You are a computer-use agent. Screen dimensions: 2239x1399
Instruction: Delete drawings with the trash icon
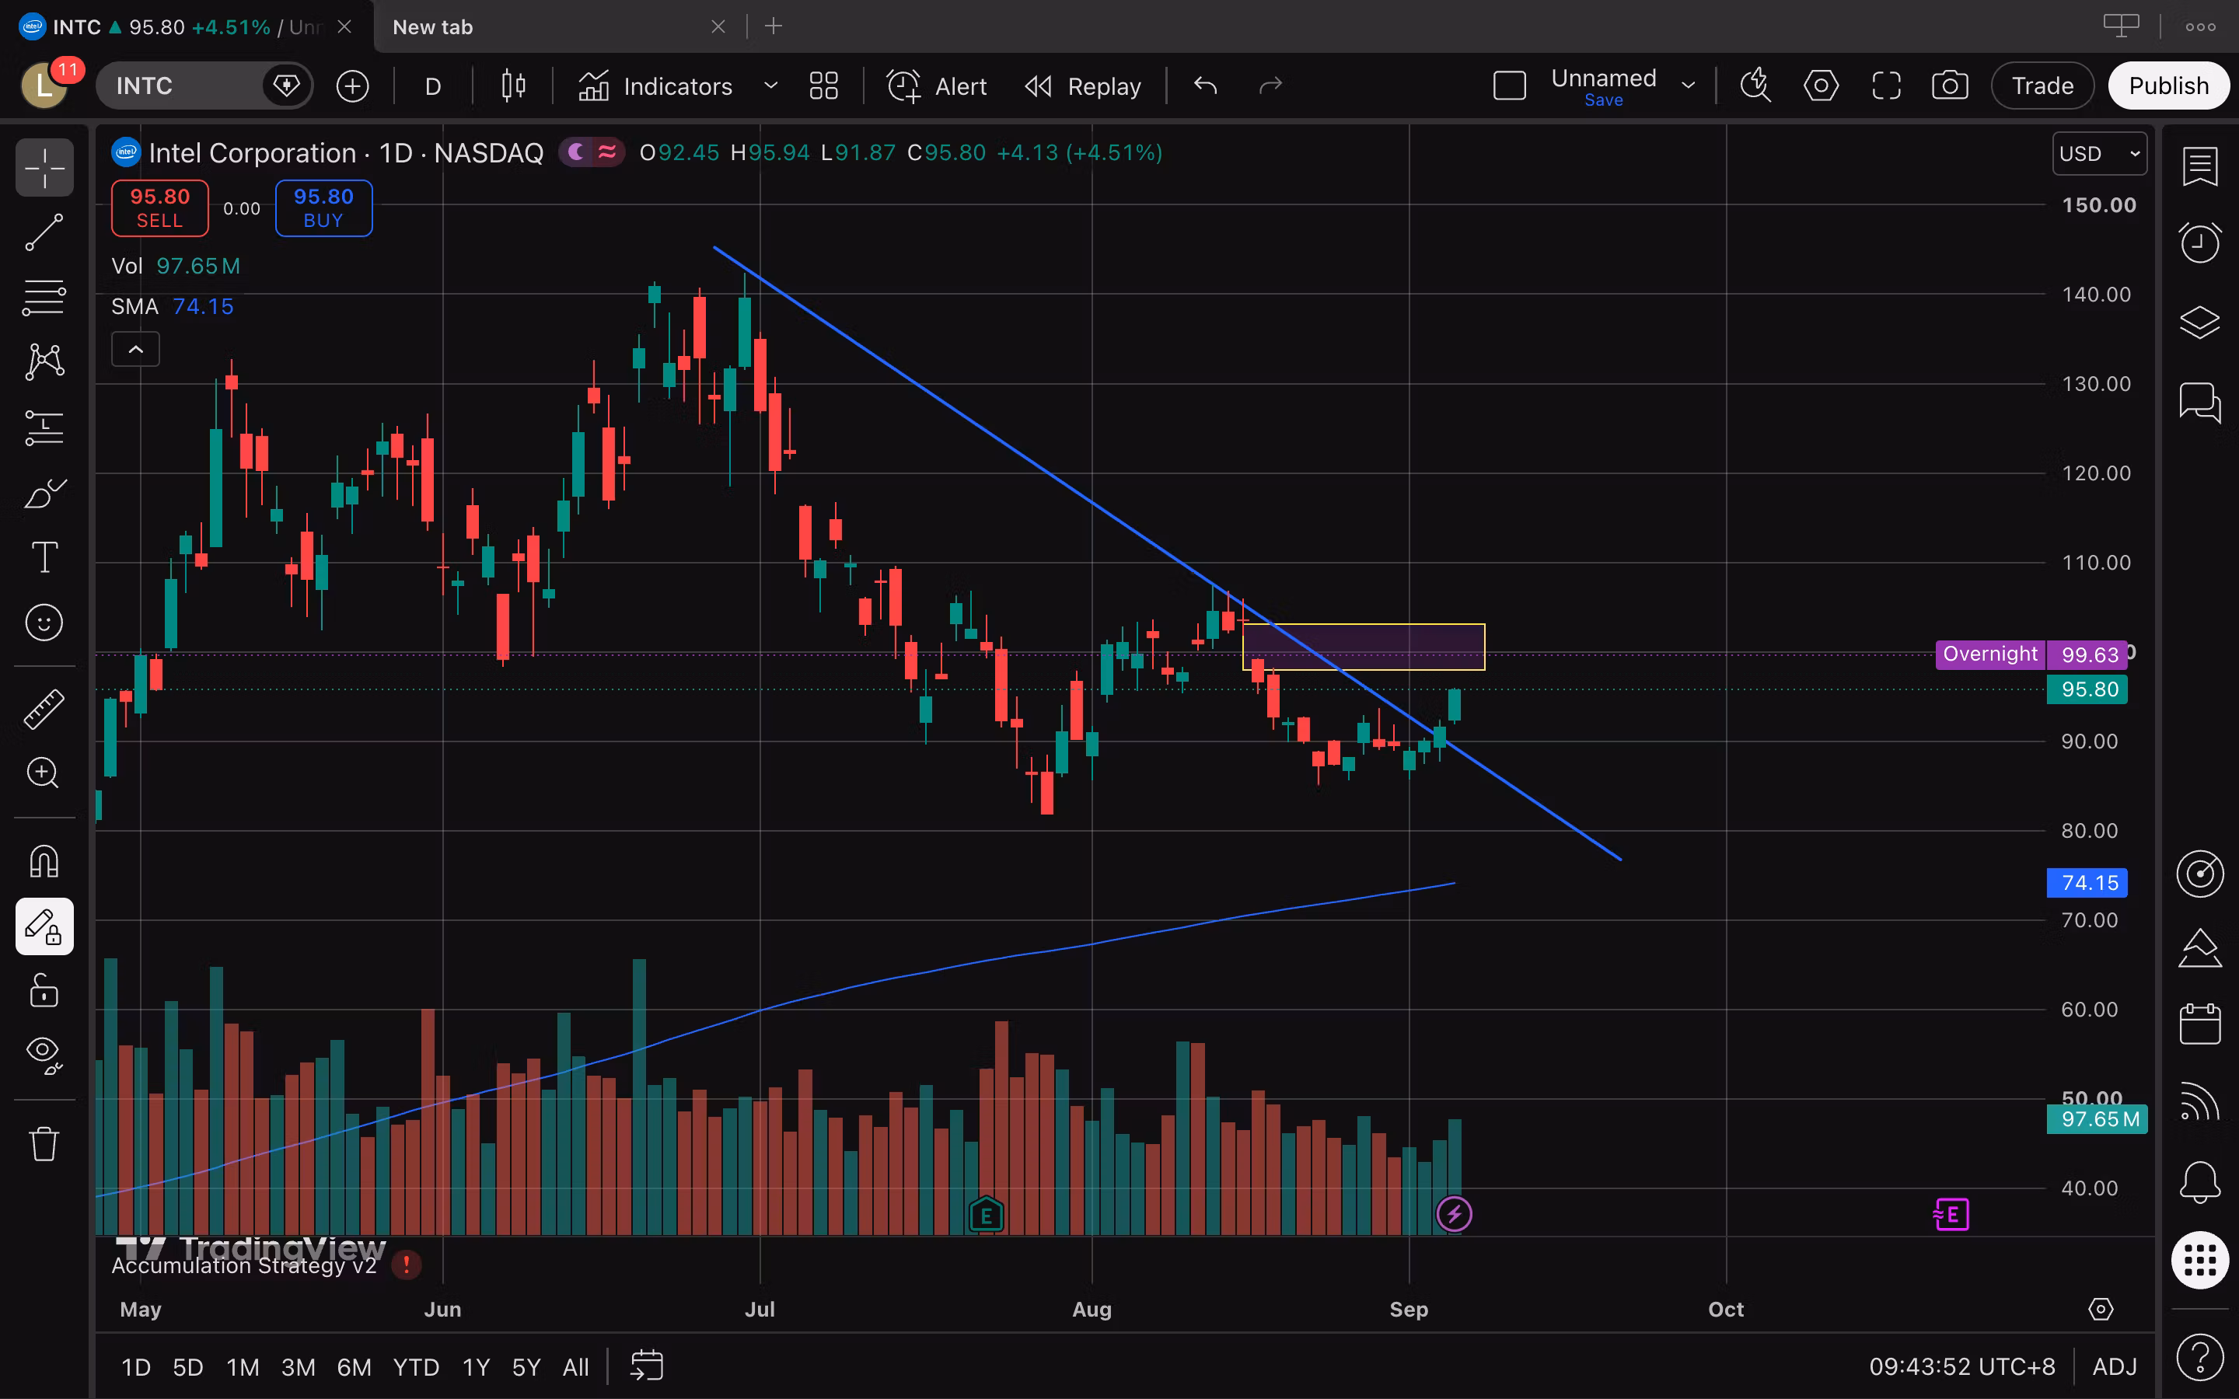pyautogui.click(x=44, y=1143)
